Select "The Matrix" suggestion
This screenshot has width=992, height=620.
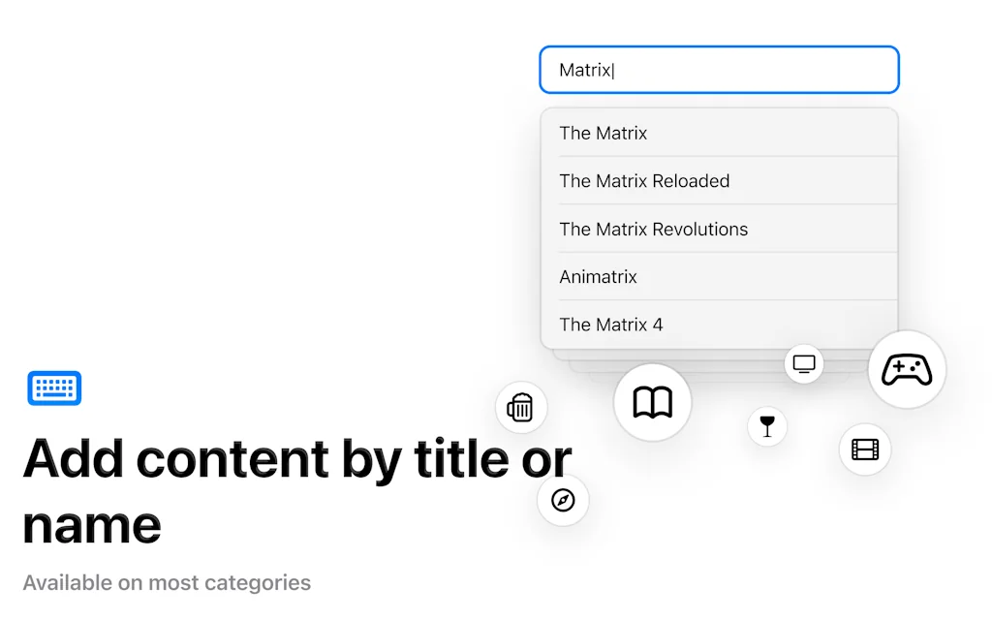(x=604, y=133)
